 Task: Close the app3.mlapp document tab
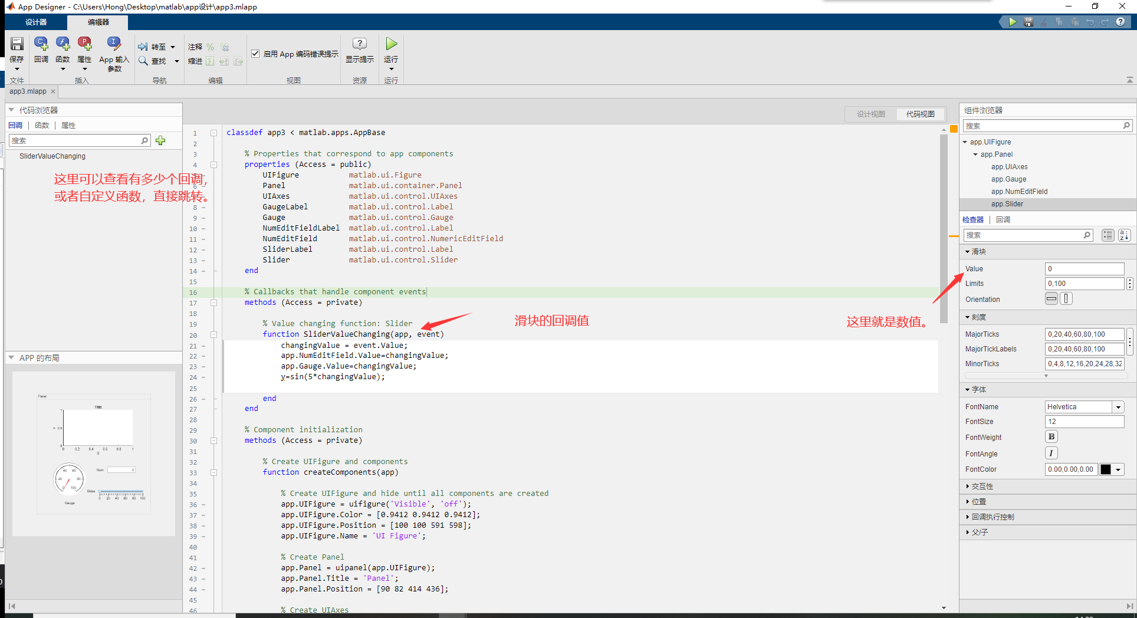[53, 91]
